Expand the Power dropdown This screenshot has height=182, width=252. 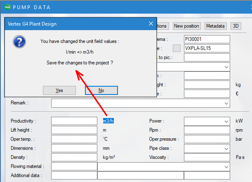(x=226, y=121)
